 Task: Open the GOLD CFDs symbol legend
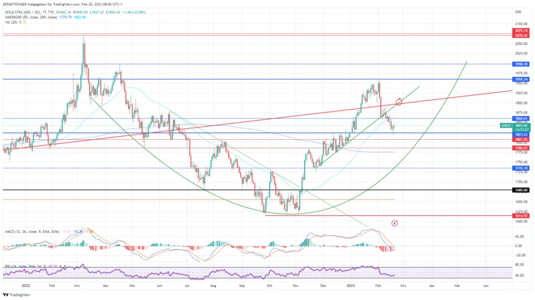coord(27,11)
